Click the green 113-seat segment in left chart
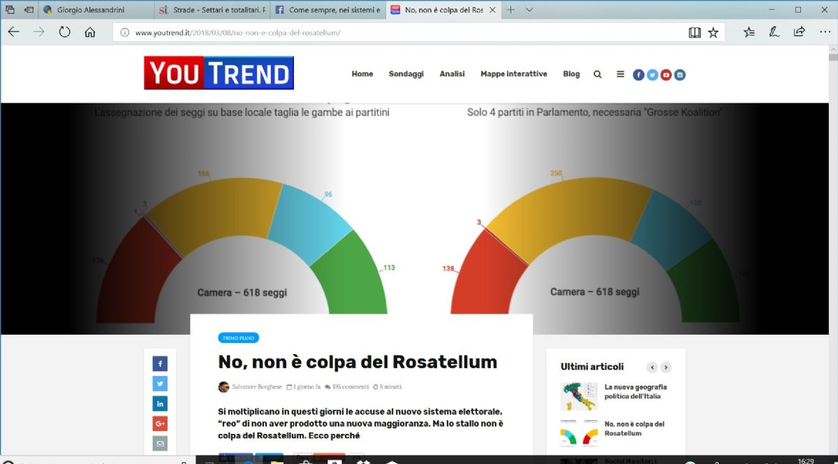 (356, 276)
